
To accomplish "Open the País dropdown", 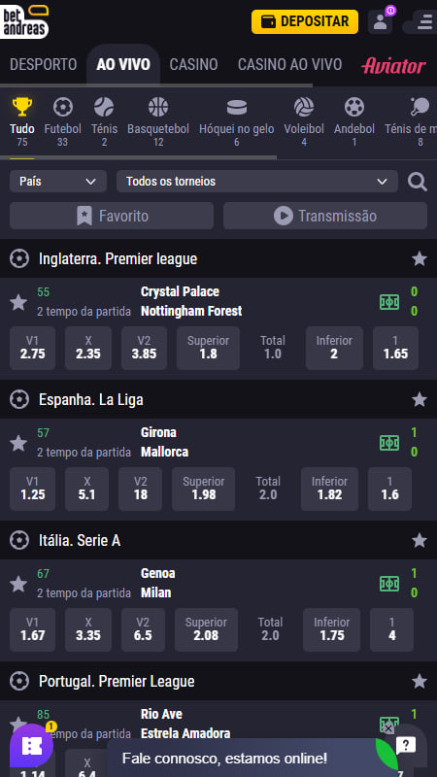I will point(58,182).
